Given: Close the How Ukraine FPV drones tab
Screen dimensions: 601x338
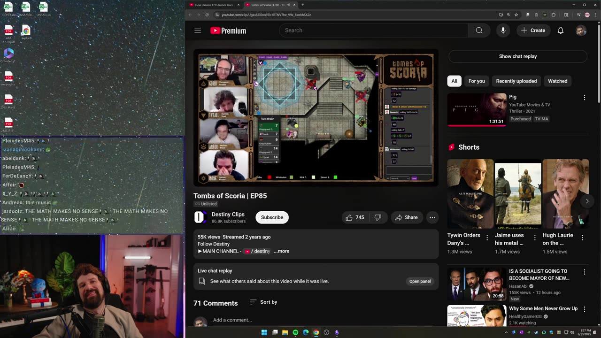Looking at the screenshot, I should tap(239, 5).
